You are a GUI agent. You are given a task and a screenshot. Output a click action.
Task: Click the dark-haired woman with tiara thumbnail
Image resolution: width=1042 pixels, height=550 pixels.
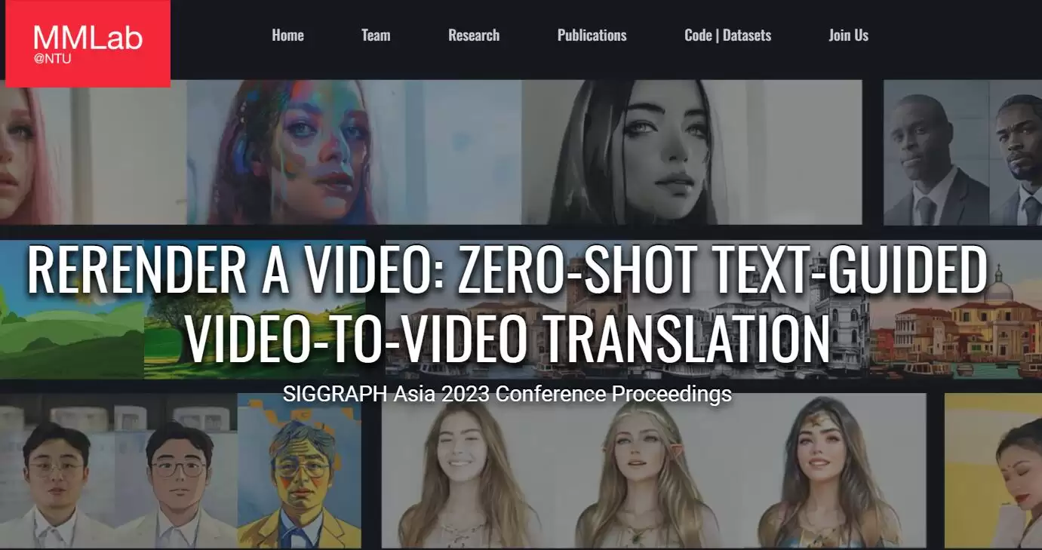(828, 471)
